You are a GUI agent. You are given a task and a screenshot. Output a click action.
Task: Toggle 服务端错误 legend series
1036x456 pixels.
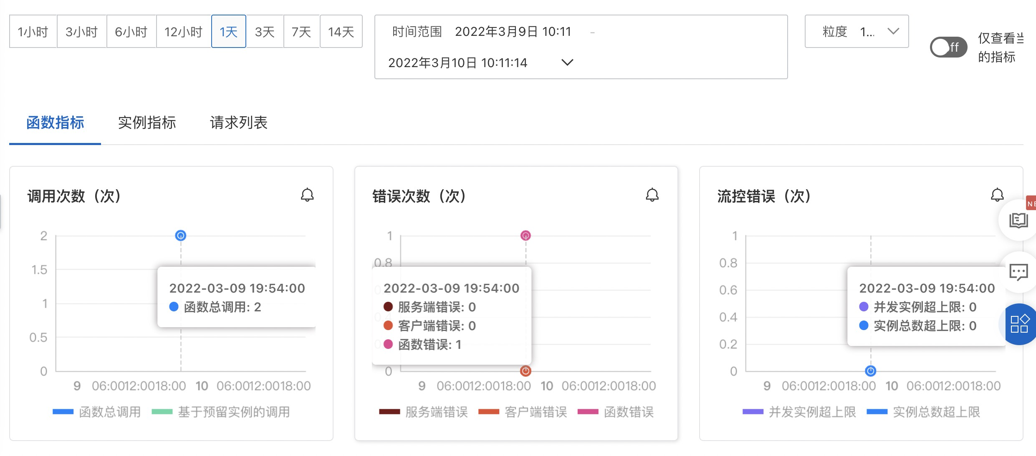423,412
